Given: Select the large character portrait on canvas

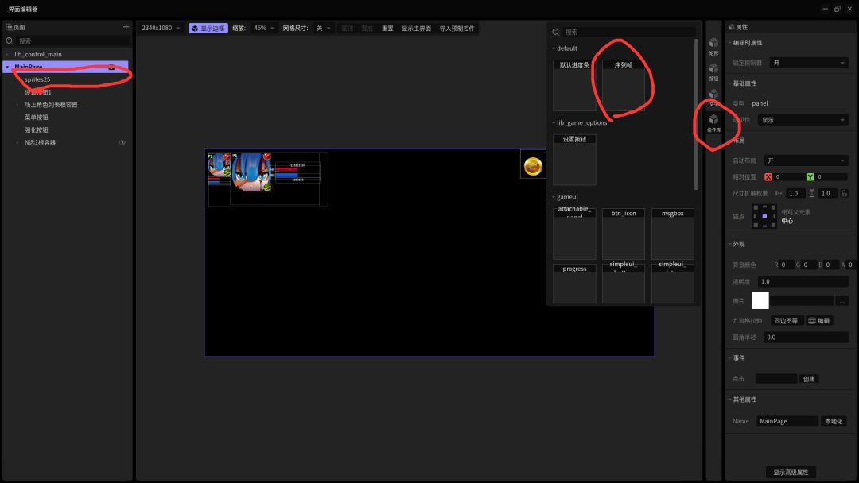Looking at the screenshot, I should click(x=251, y=172).
